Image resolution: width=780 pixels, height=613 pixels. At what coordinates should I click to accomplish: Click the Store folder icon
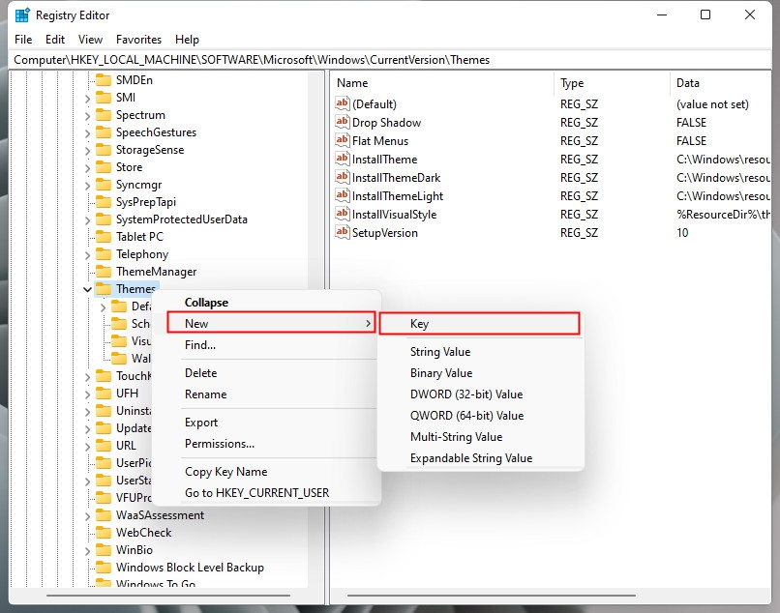click(x=103, y=167)
